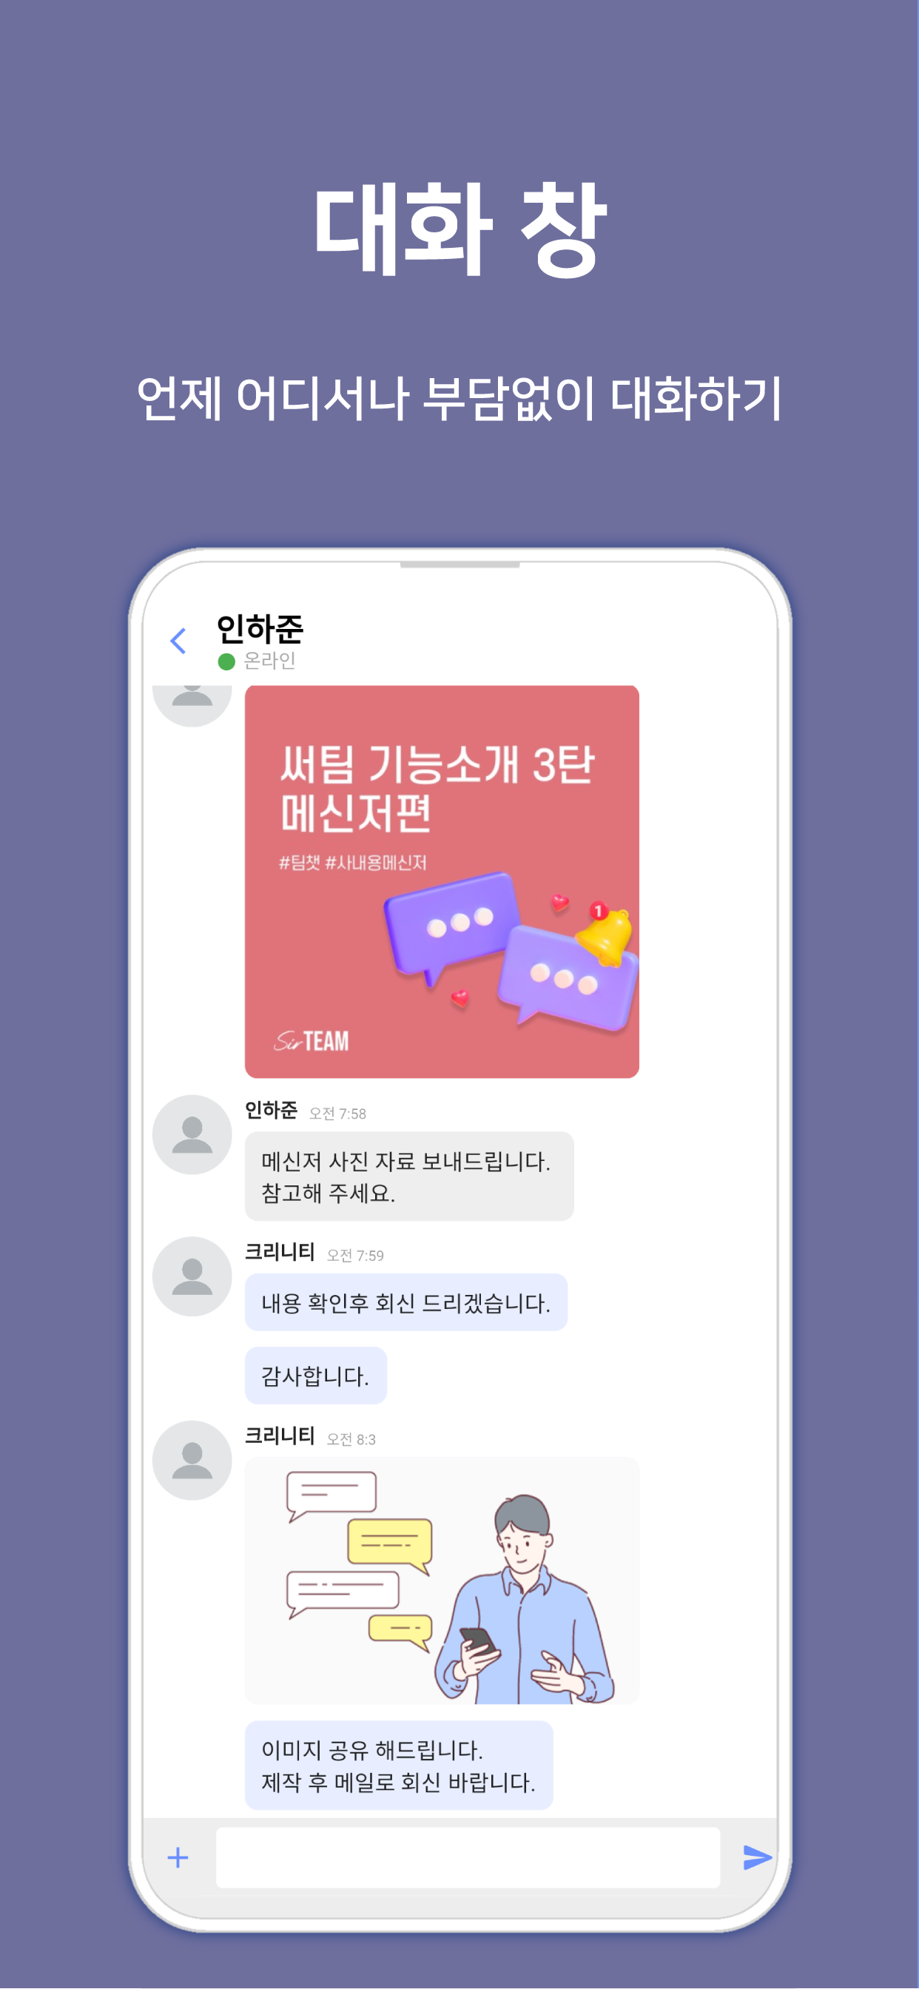Tap the plus attachment icon
Viewport: 919px width, 1989px height.
click(178, 1857)
